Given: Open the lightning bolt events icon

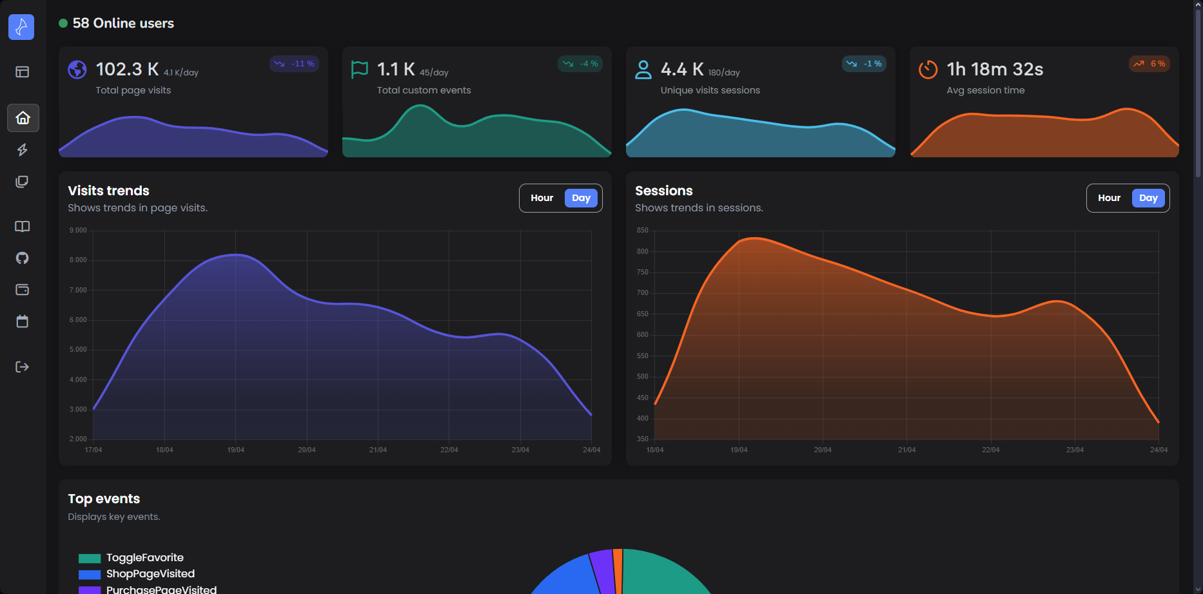Looking at the screenshot, I should click(23, 150).
